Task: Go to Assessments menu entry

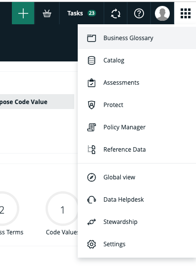Action: pyautogui.click(x=137, y=82)
